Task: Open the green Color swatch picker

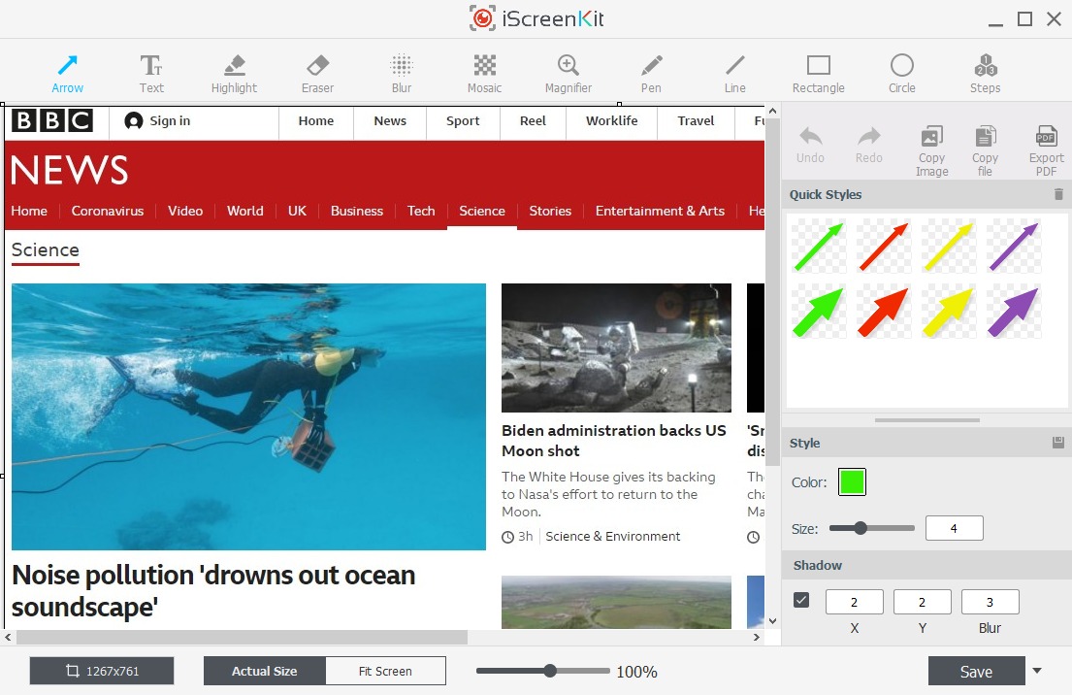Action: (x=852, y=481)
